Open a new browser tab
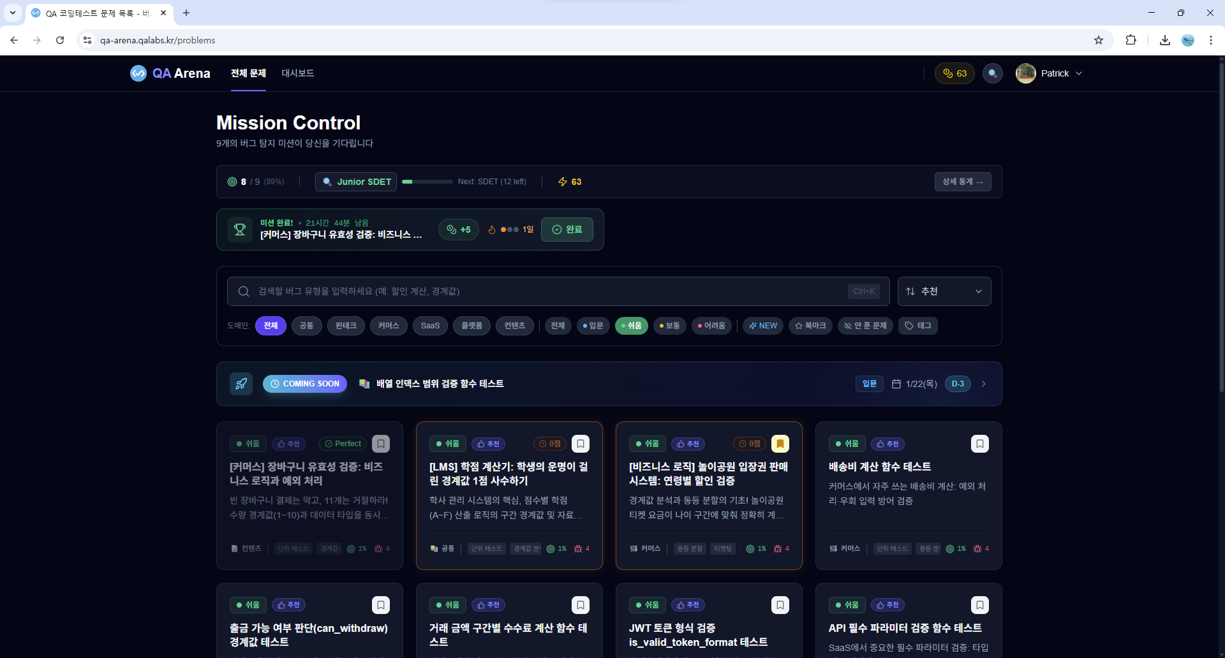 coord(186,13)
